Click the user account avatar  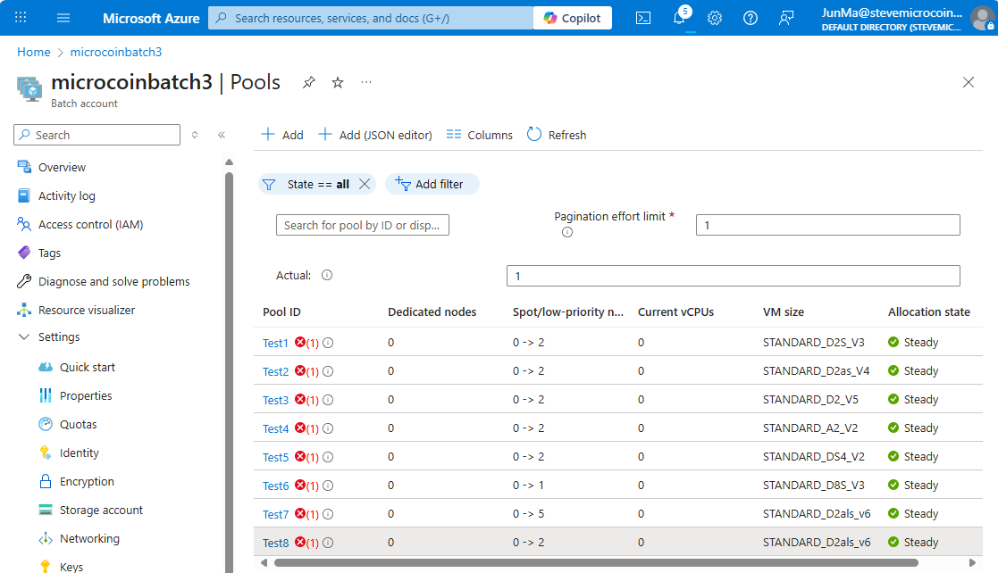982,18
